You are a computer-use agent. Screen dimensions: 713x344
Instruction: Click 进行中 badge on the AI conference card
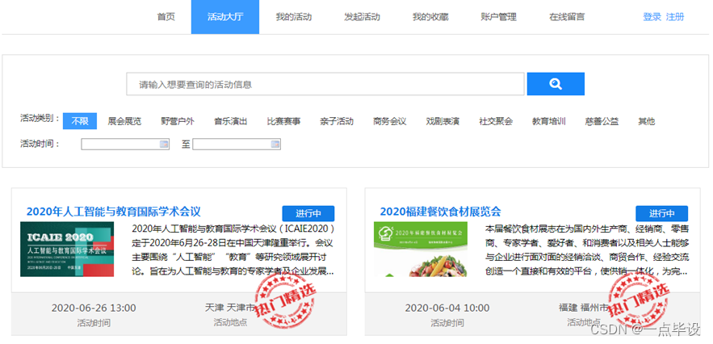tap(308, 213)
